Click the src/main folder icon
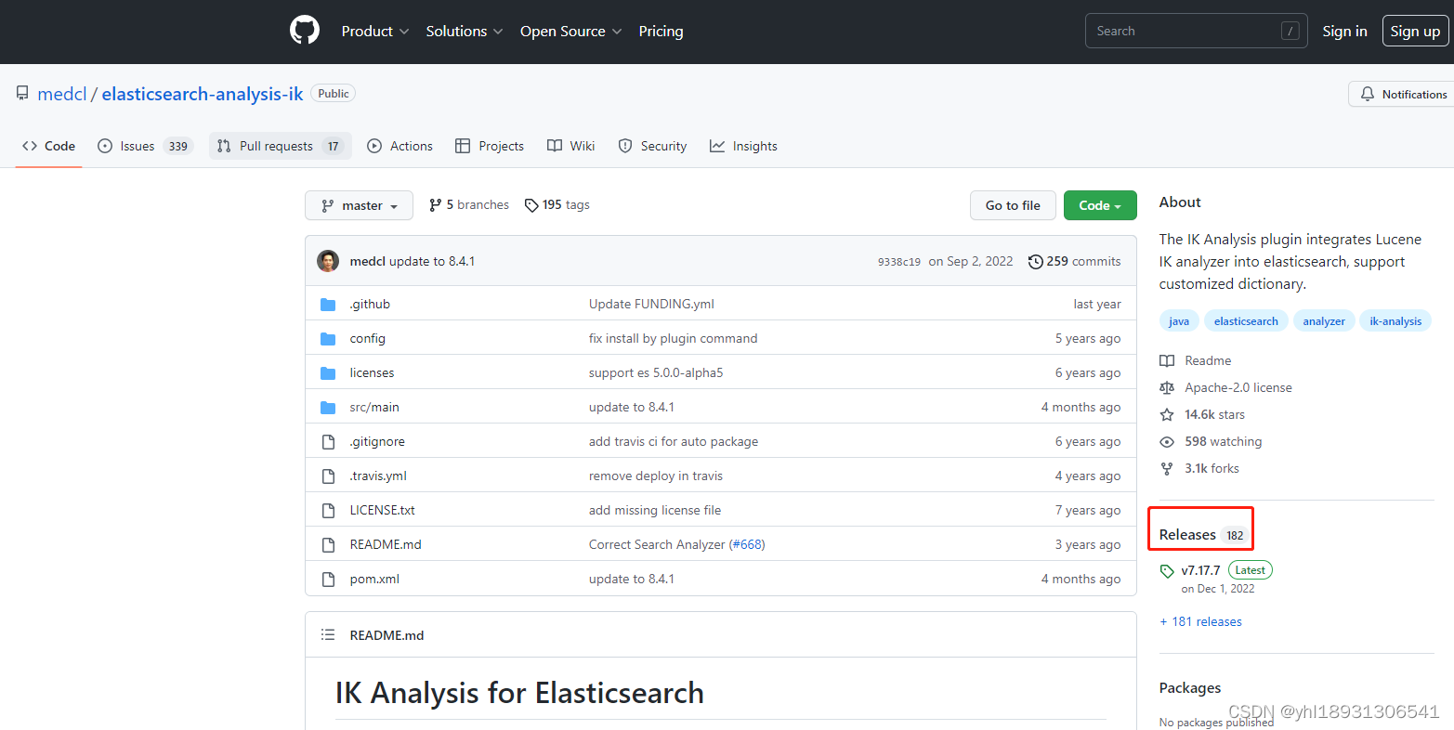 pos(328,407)
